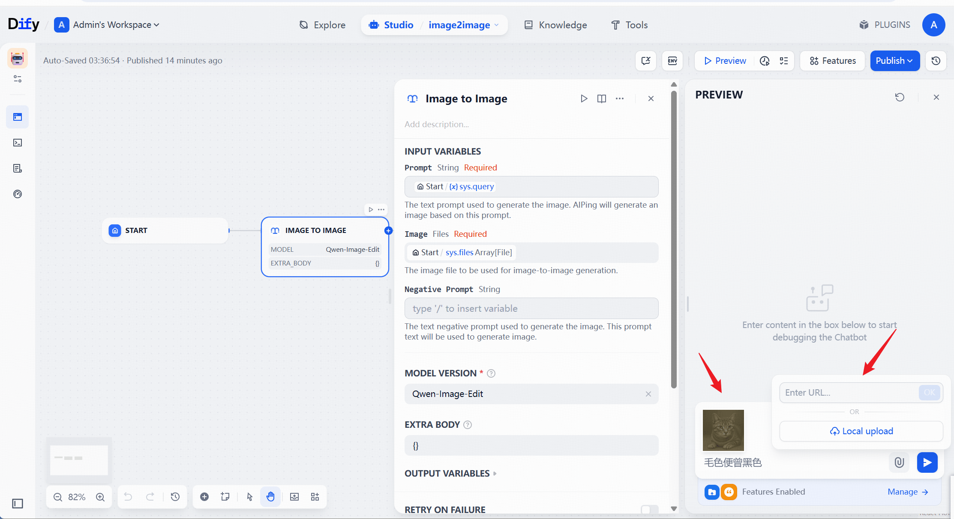954x519 pixels.
Task: Select the pointer mode tool
Action: point(250,497)
